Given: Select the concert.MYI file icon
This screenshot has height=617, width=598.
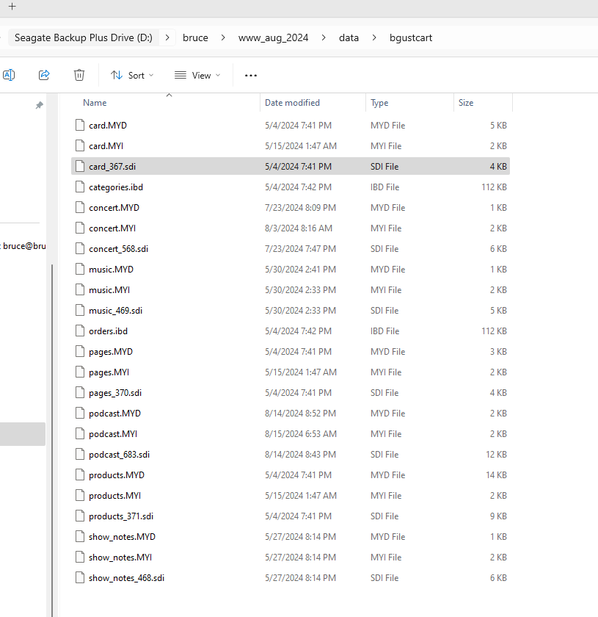Looking at the screenshot, I should click(x=80, y=228).
